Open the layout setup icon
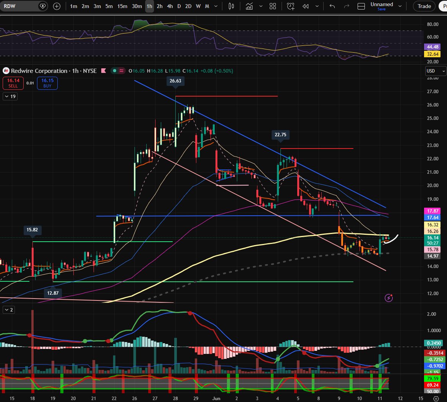The height and width of the screenshot is (402, 447). [361, 6]
